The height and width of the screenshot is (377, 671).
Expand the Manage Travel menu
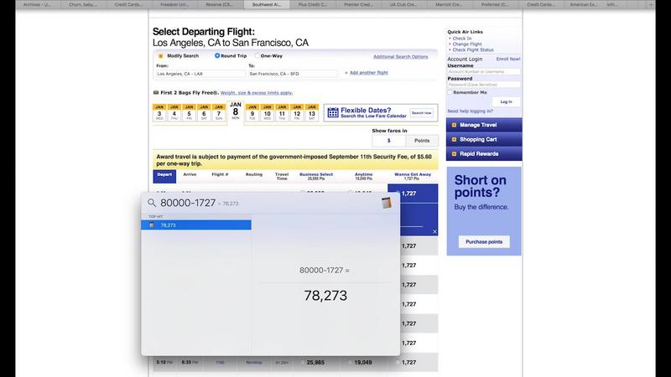point(484,125)
